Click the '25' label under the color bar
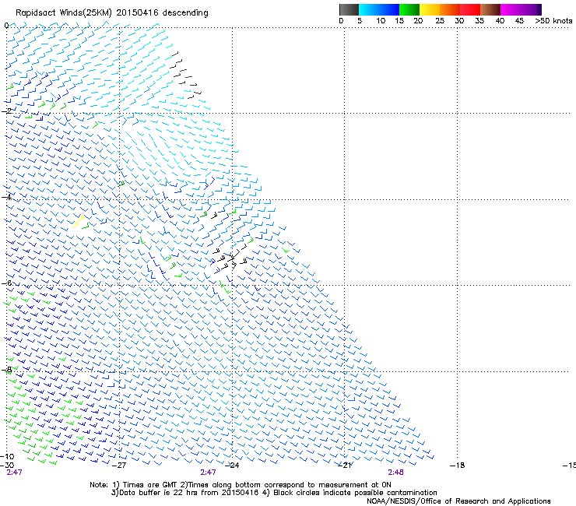 click(x=440, y=21)
